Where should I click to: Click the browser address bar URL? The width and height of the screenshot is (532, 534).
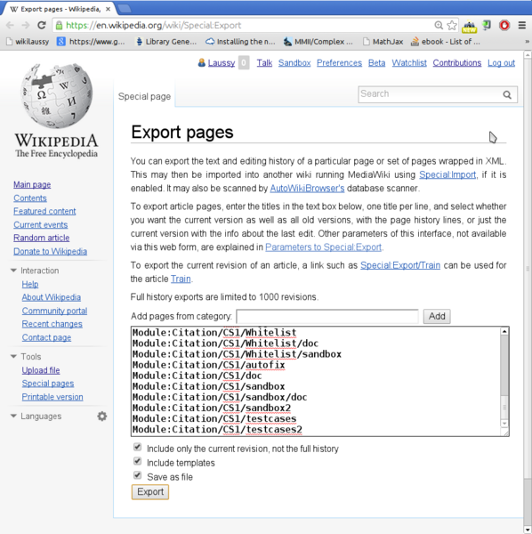153,25
